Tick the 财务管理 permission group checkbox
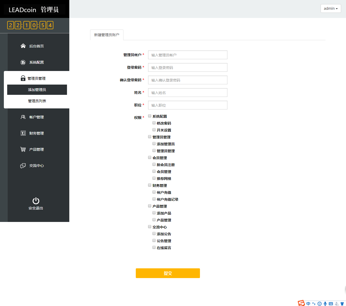346x306 pixels. click(x=150, y=185)
